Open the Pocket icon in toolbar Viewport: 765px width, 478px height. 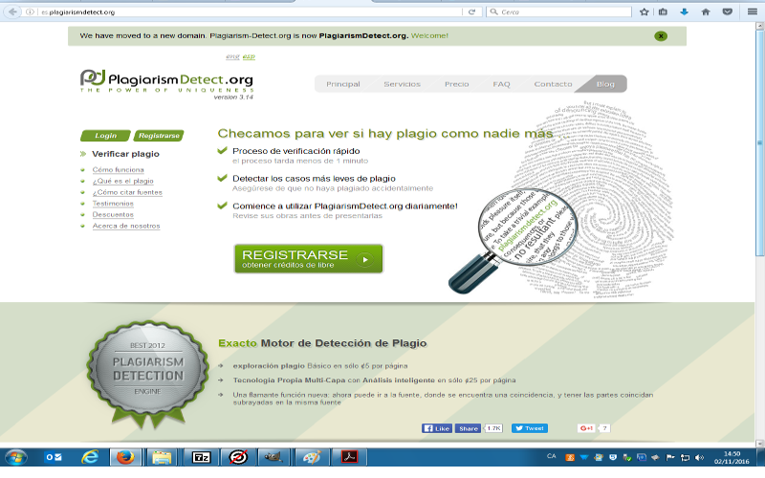click(x=727, y=11)
